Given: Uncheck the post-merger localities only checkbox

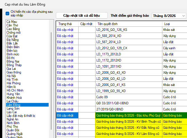Looking at the screenshot, I should point(7,14).
